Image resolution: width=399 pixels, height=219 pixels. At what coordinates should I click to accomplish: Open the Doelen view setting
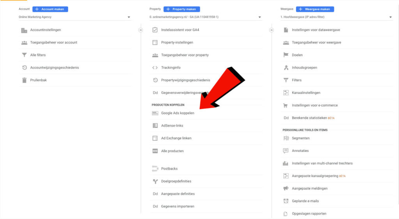tap(297, 55)
